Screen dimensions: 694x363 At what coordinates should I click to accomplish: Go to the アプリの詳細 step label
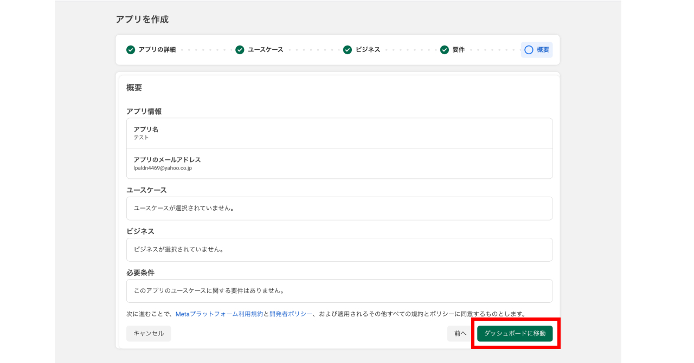click(x=157, y=50)
